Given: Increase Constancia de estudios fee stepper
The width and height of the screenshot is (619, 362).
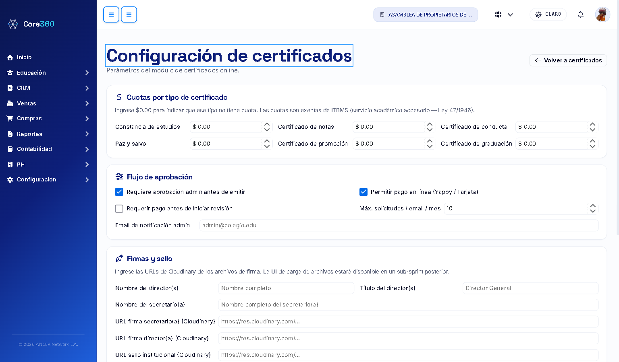Looking at the screenshot, I should click(267, 124).
